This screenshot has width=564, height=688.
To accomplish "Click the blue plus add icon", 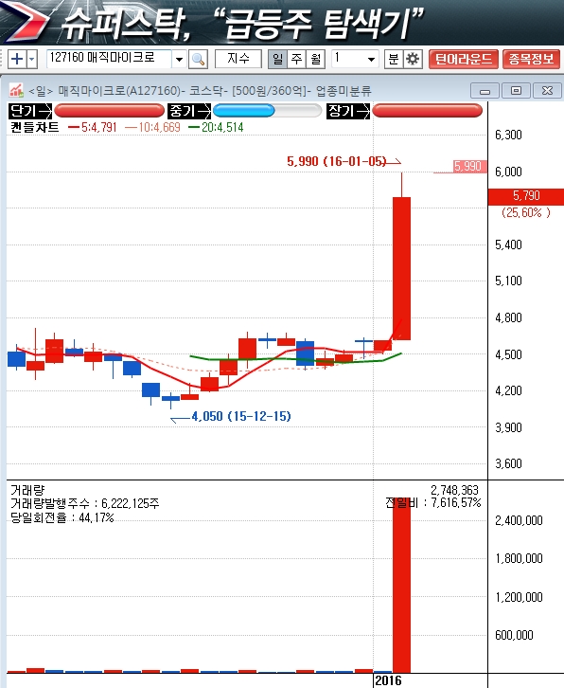I will click(x=17, y=59).
